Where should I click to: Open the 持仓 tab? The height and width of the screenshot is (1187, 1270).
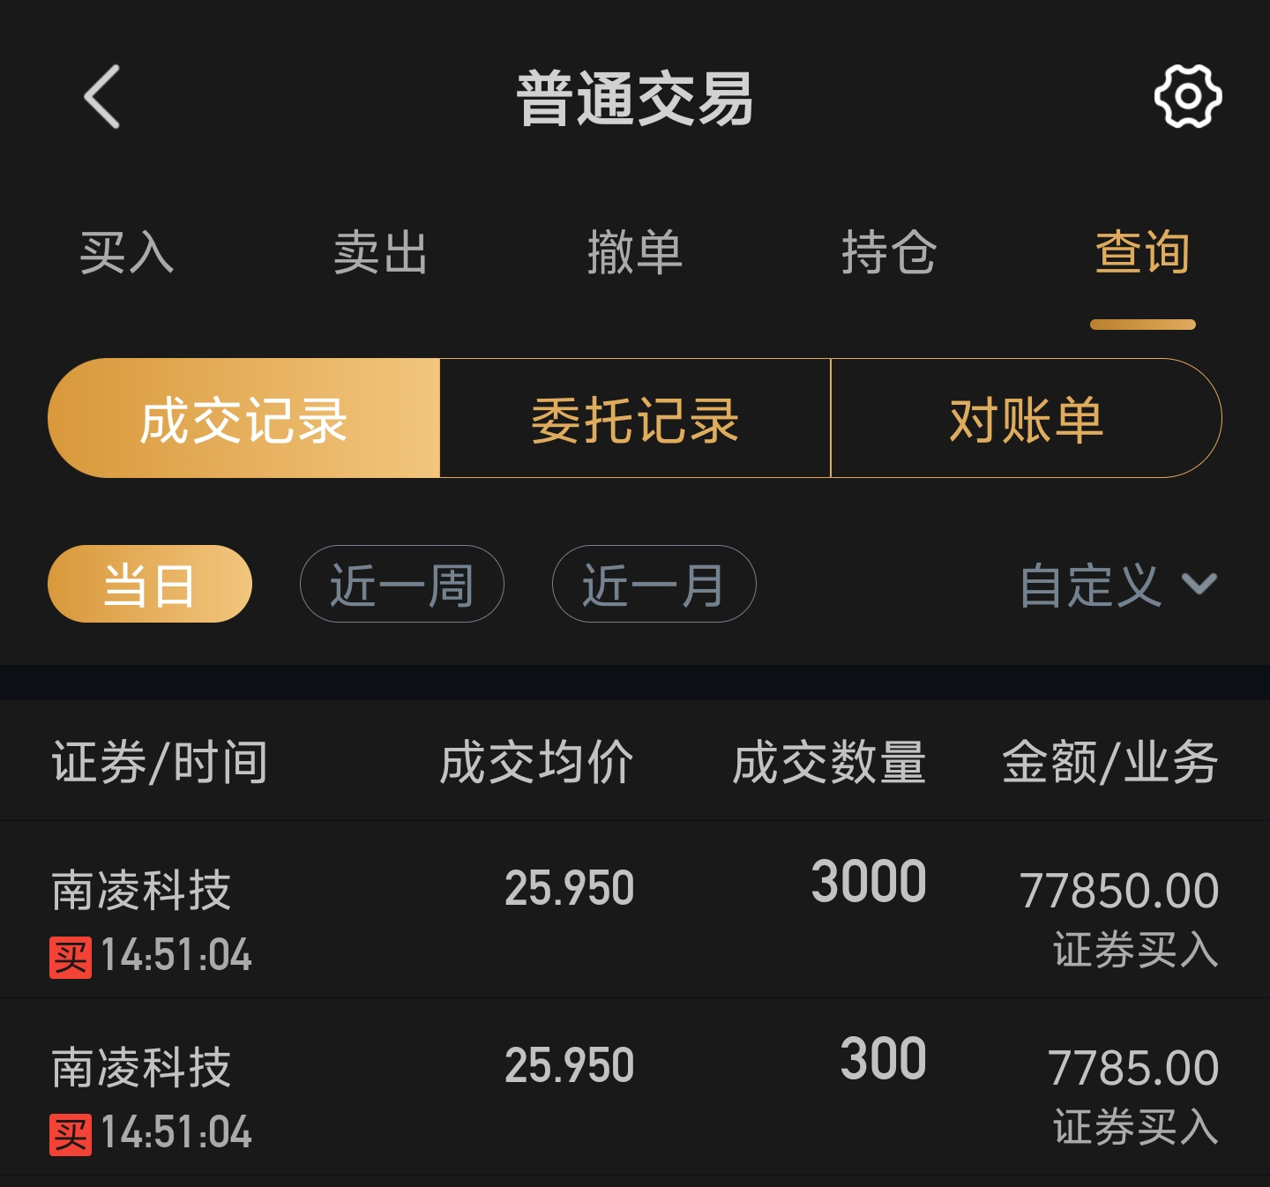(x=889, y=253)
